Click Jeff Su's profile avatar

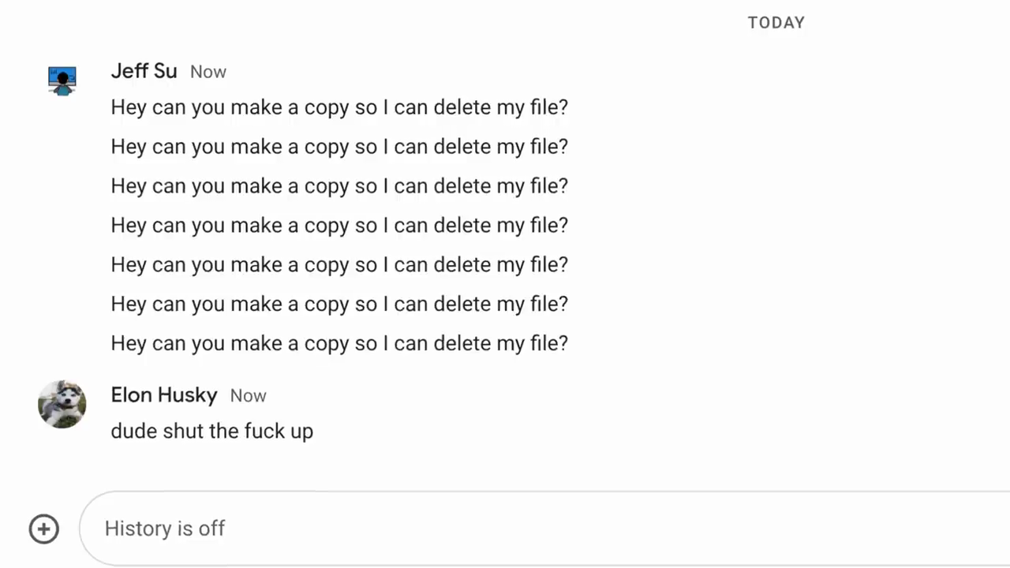click(x=62, y=81)
